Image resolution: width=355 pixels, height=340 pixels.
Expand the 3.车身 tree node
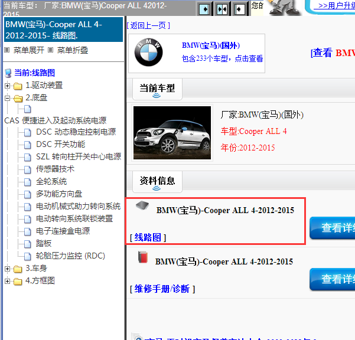(7, 269)
